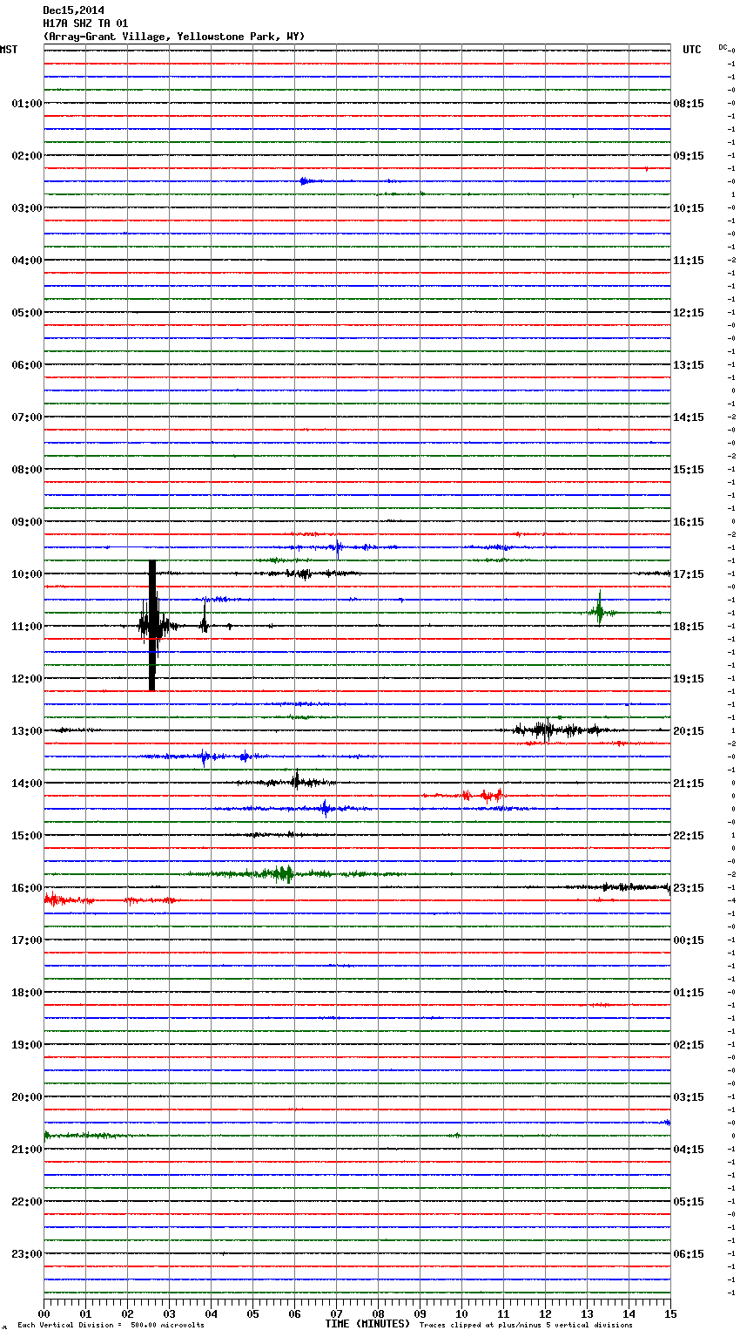Select the 14:00 MST time label
The height and width of the screenshot is (1337, 740).
[26, 784]
